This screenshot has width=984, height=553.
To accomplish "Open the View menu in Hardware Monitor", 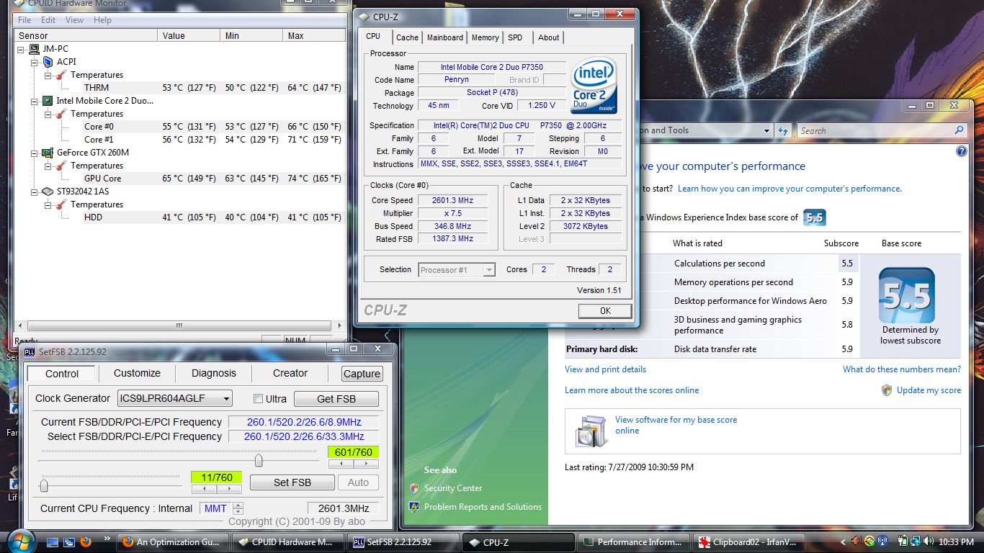I will 74,20.
